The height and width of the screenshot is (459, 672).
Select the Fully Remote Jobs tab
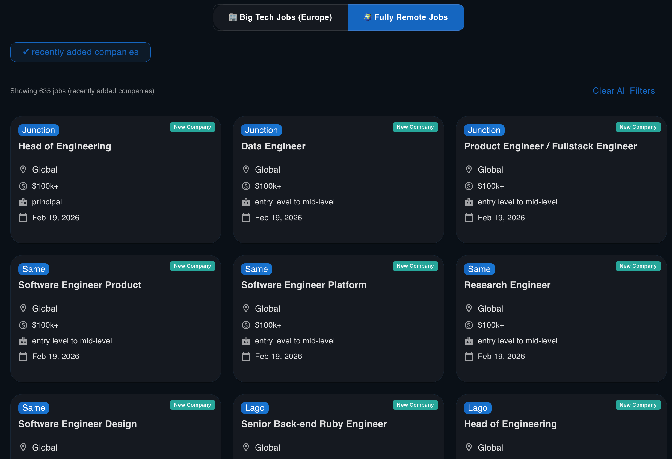click(x=406, y=17)
